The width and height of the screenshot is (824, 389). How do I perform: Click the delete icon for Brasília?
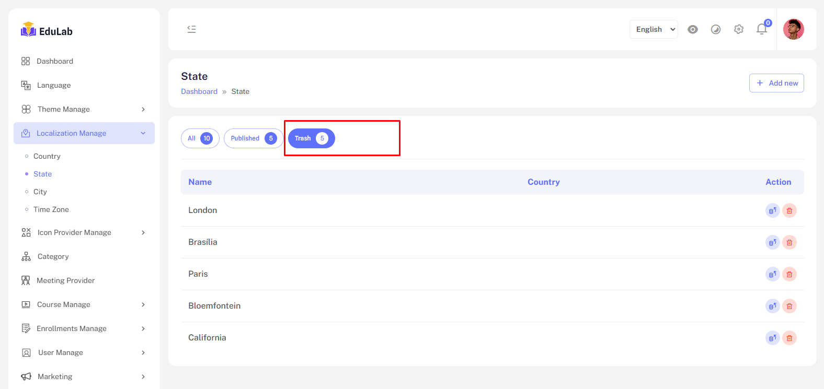coord(789,242)
